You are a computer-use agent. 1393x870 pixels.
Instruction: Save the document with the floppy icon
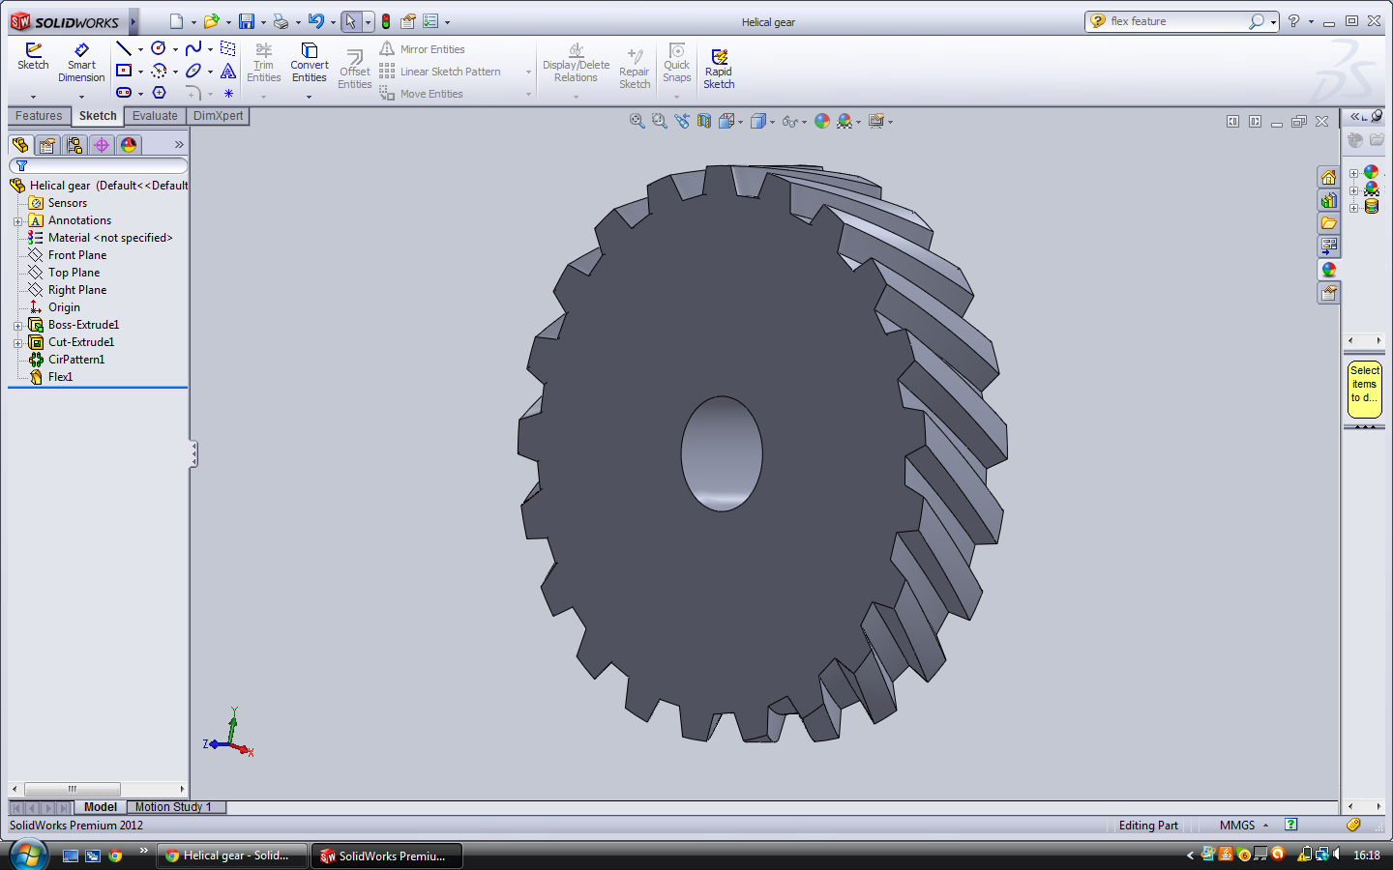point(247,21)
